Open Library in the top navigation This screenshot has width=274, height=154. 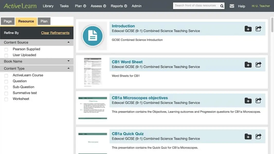[x=48, y=6]
